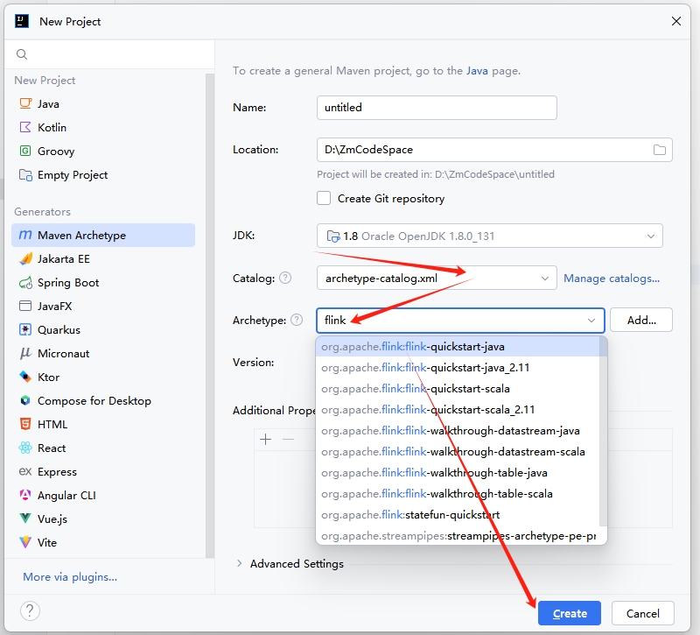Click the Micronaut generator icon
This screenshot has height=635, width=700.
click(25, 354)
